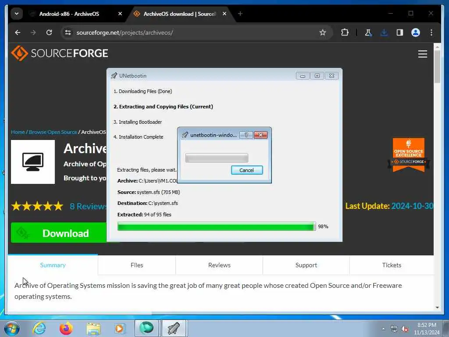The width and height of the screenshot is (449, 337).
Task: Click the UNetbootin title bar icon
Action: [114, 76]
